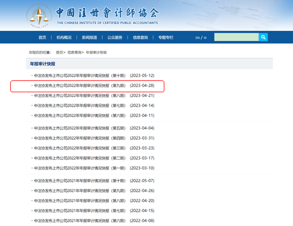The image size is (293, 226).
Task: Click the 你现在的位置 breadcrumb label
Action: [x=40, y=52]
